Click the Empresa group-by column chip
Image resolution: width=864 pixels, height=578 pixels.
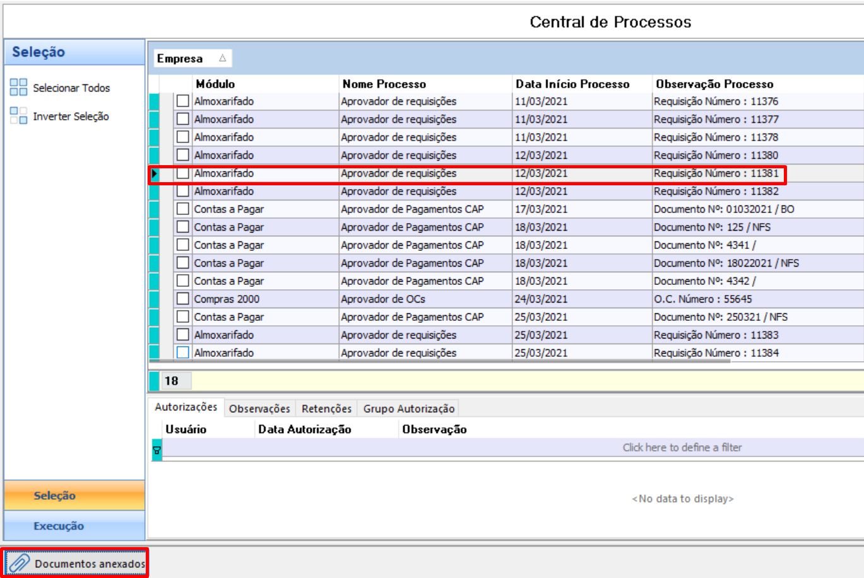(x=193, y=58)
